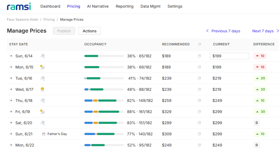The image size is (279, 150).
Task: Click the weather icon for Fri, 6/19
Action: pos(42,112)
